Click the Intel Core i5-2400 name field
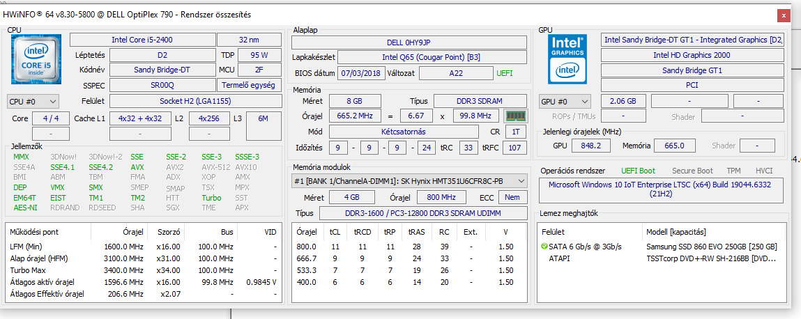This screenshot has height=319, width=801. coord(142,40)
